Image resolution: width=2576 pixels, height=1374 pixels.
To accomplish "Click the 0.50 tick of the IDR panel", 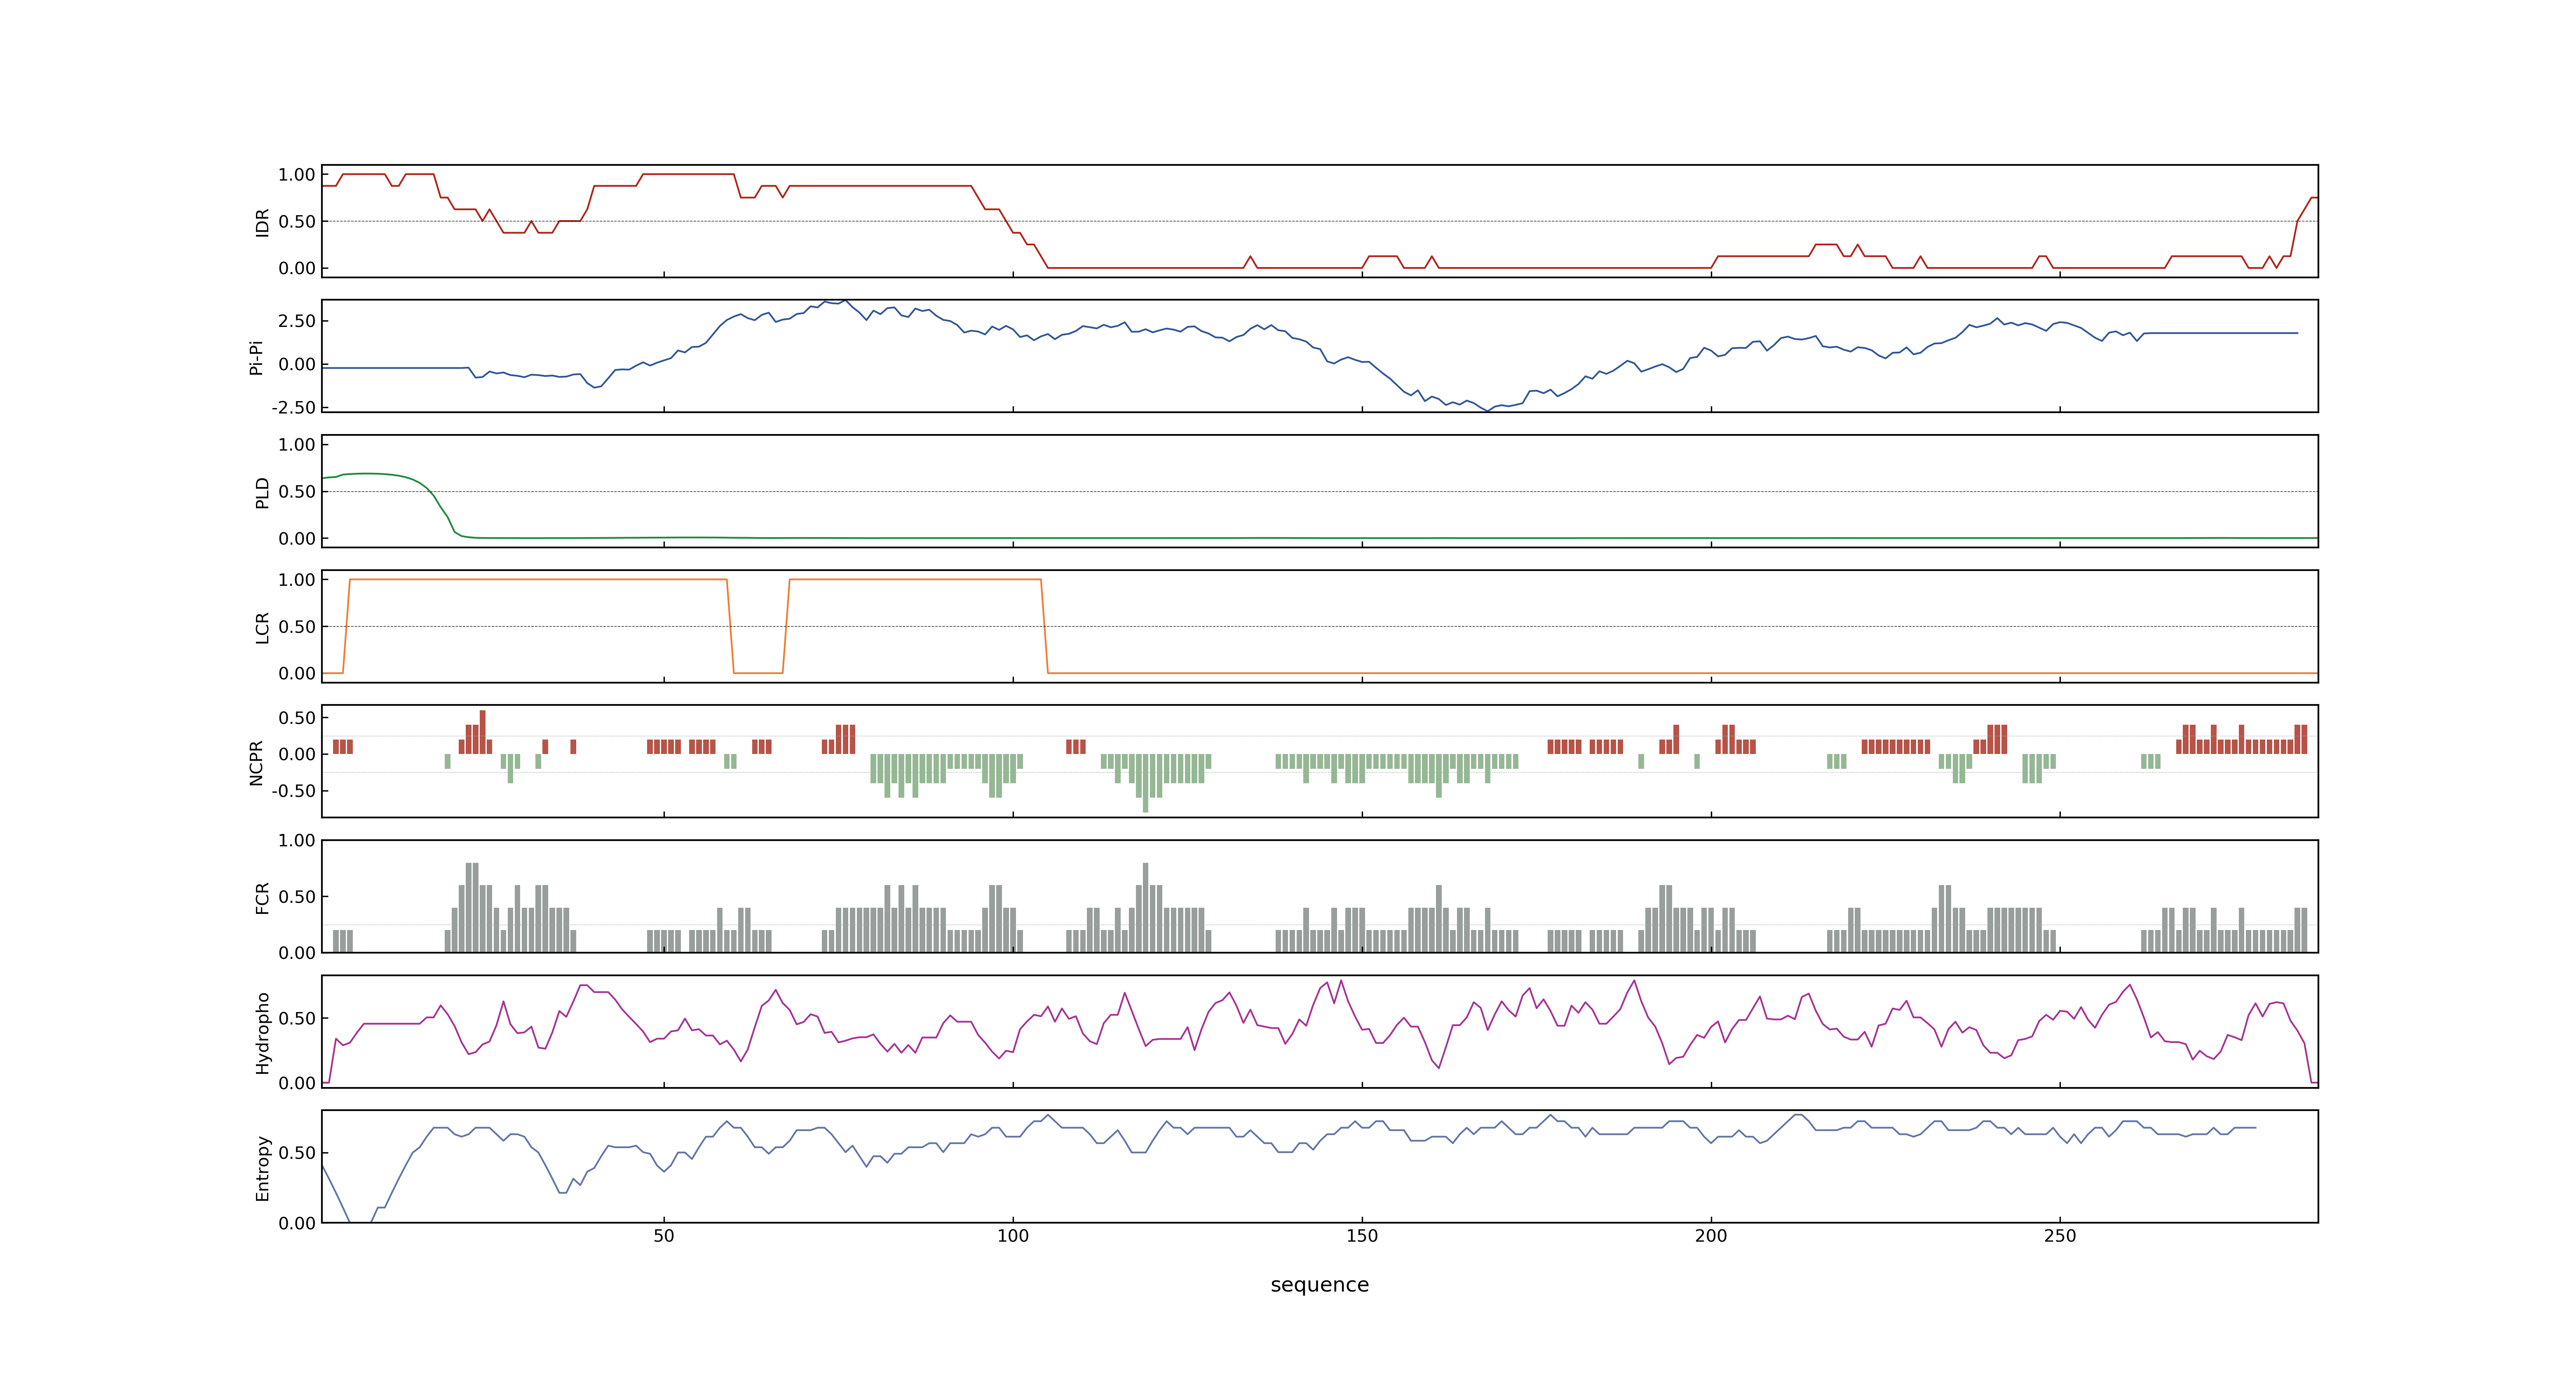I will (297, 222).
